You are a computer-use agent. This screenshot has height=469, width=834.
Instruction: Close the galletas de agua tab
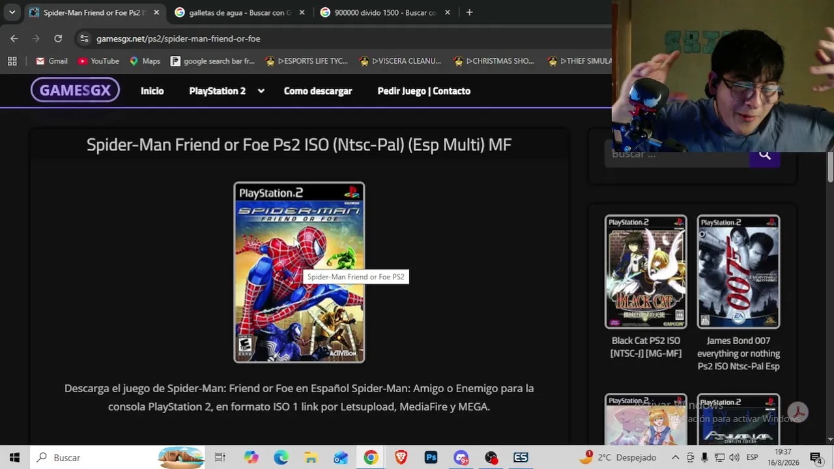(x=302, y=12)
